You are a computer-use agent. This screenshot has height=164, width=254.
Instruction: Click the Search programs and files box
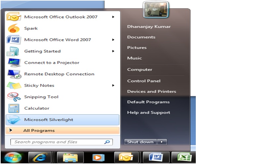click(58, 142)
